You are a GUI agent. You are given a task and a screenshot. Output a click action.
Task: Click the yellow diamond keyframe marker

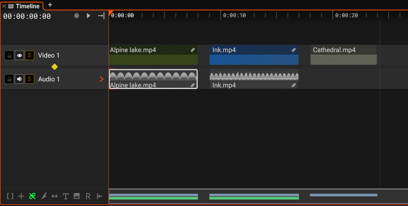55,67
